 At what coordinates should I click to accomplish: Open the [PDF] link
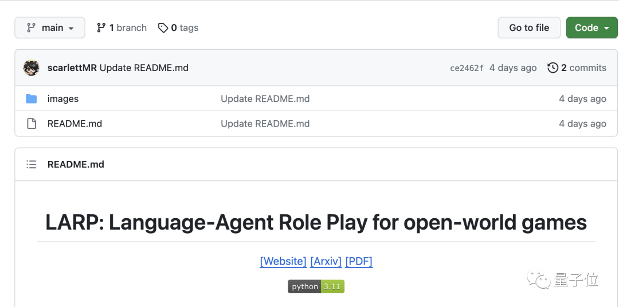tap(359, 261)
